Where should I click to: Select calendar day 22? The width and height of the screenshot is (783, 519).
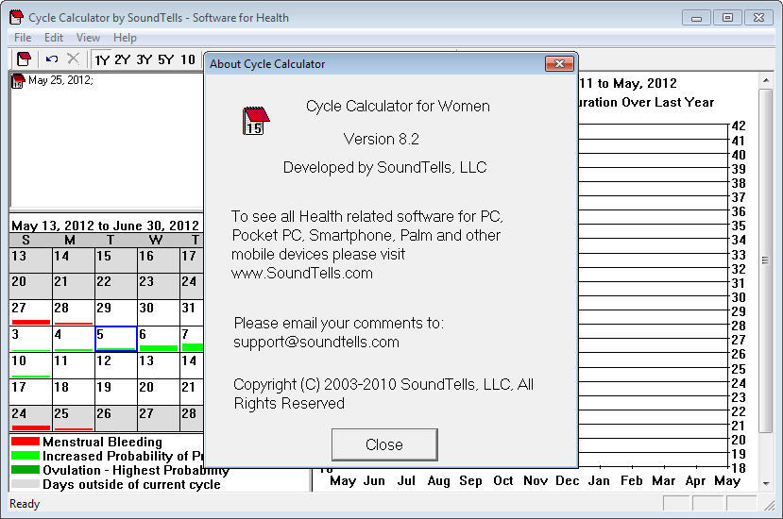(116, 286)
